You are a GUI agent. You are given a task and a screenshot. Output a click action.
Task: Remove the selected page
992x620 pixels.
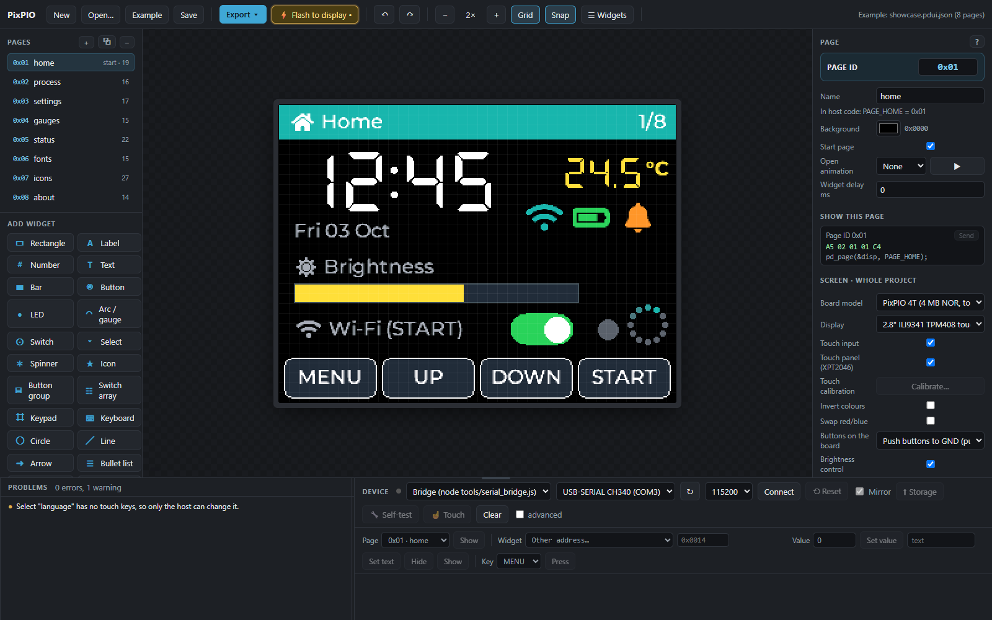126,42
